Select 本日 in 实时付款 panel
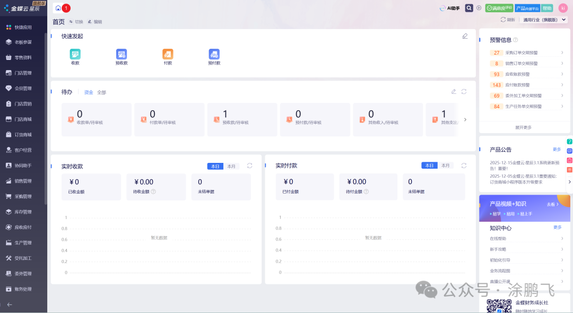Image resolution: width=573 pixels, height=313 pixels. 429,166
